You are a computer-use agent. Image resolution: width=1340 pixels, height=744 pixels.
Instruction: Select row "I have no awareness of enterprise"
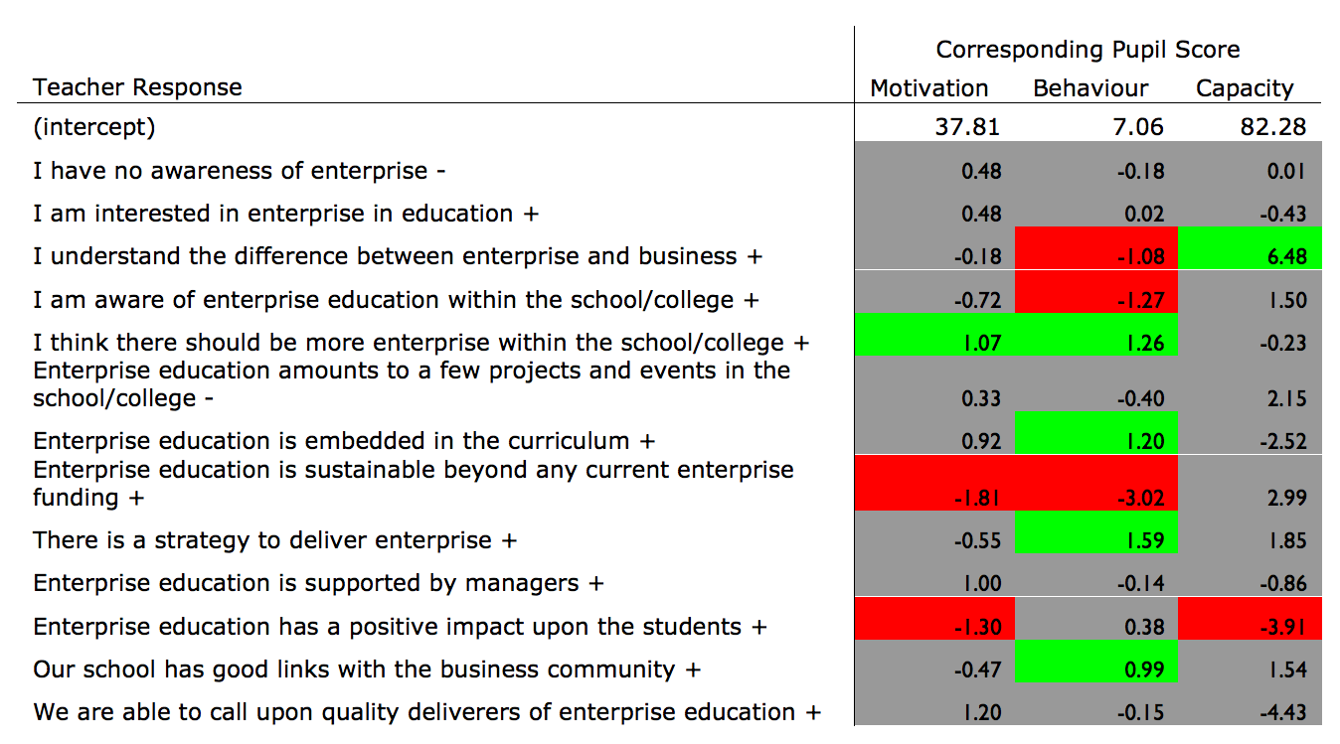coord(239,171)
